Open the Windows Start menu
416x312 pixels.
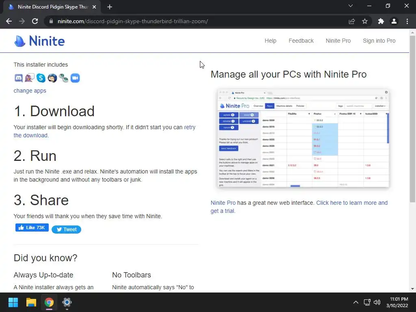13,302
